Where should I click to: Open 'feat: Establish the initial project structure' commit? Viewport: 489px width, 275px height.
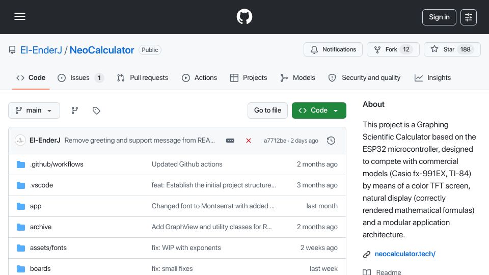tap(213, 185)
